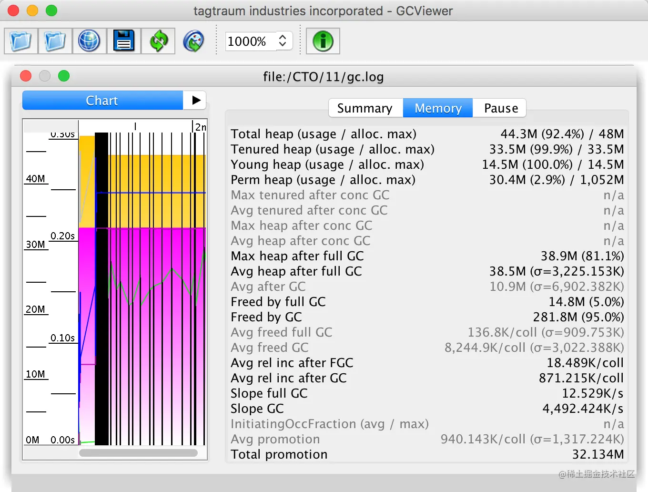Maximize the gc.log inner window with green button
Viewport: 648px width, 492px height.
tap(64, 76)
